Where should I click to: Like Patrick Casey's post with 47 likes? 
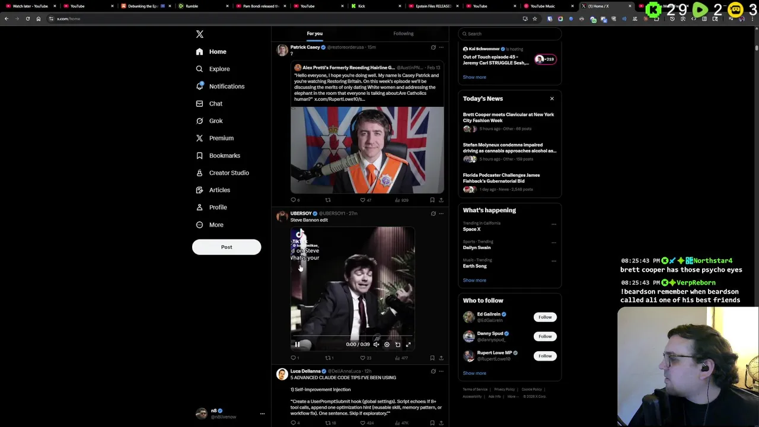point(365,200)
